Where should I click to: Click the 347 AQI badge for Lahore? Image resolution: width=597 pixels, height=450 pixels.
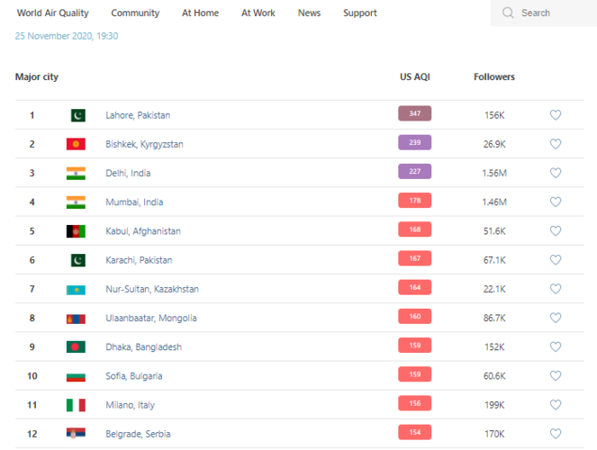point(414,113)
